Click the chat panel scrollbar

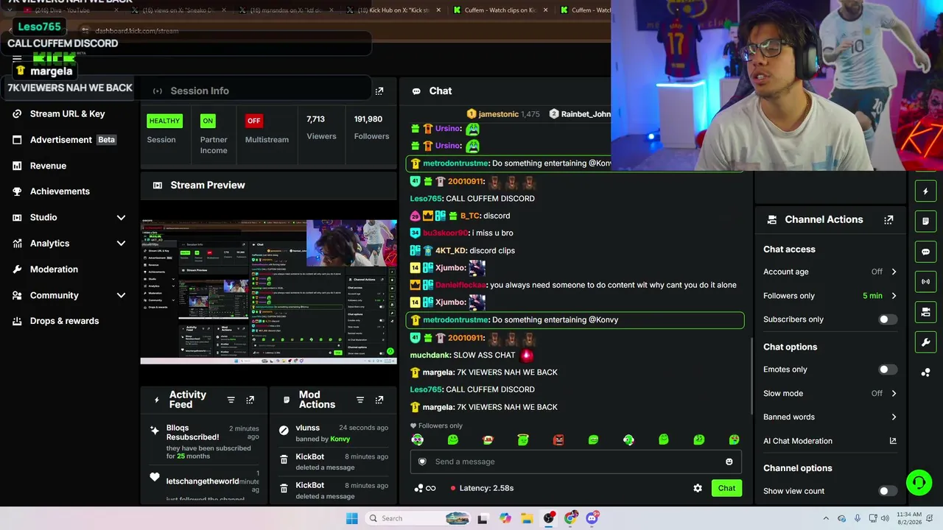(x=751, y=375)
